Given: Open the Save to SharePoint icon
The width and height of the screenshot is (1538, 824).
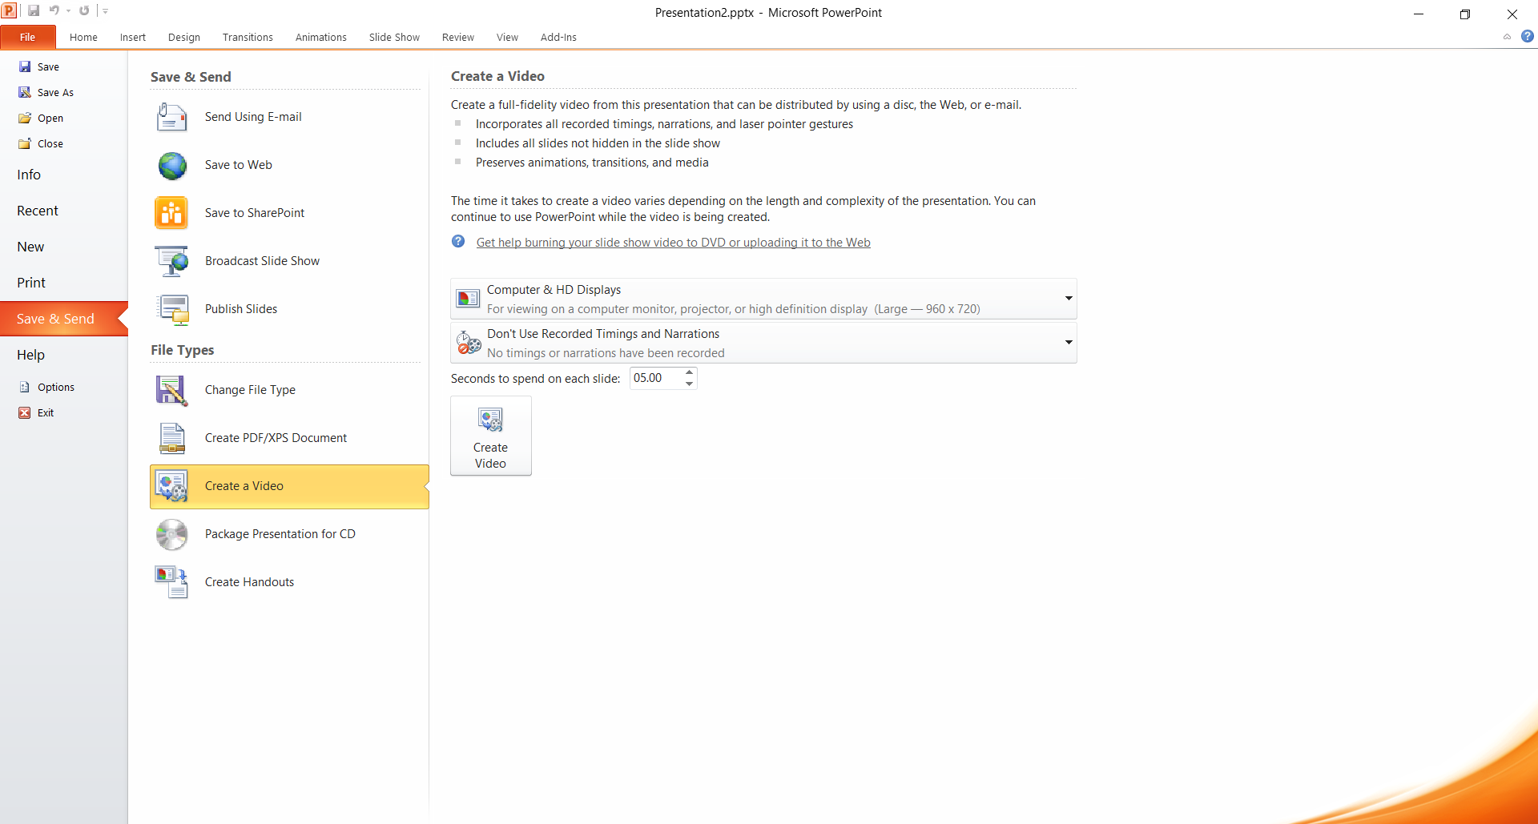Looking at the screenshot, I should click(x=171, y=213).
